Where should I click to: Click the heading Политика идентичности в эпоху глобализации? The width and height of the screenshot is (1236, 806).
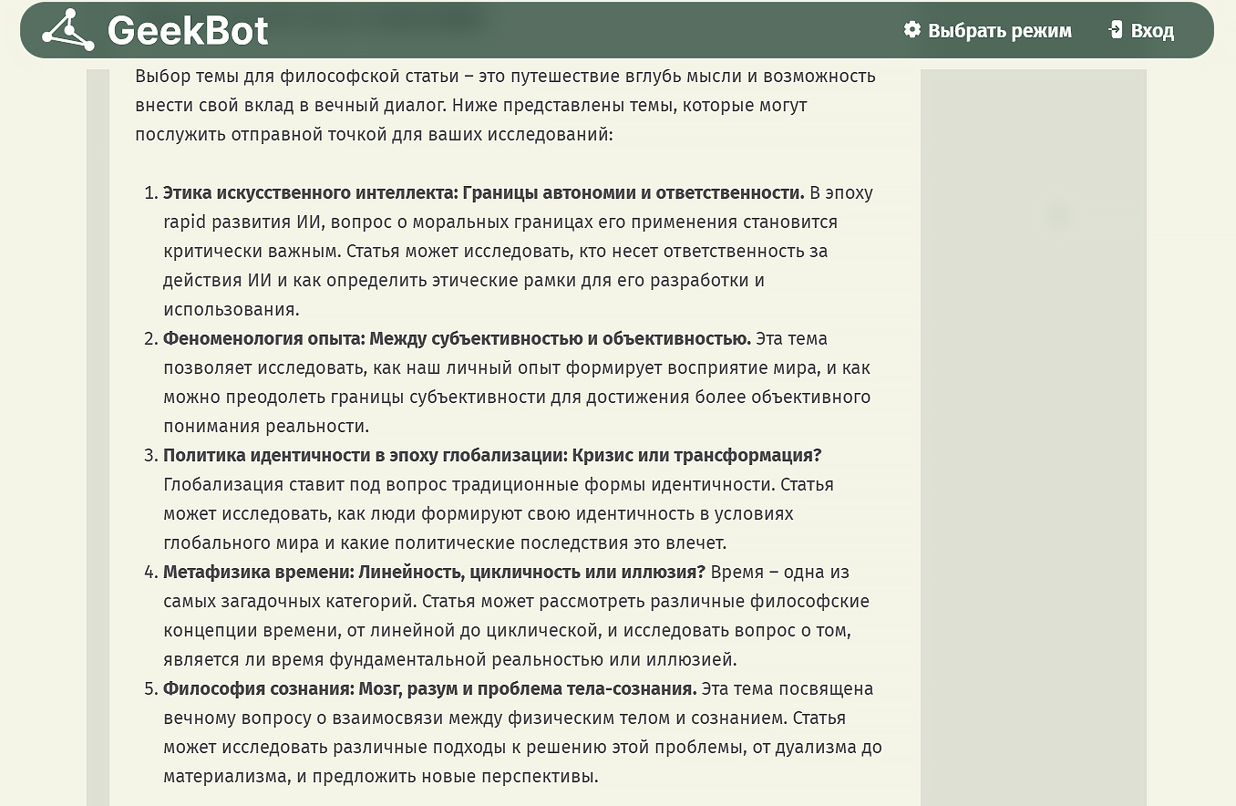(492, 456)
